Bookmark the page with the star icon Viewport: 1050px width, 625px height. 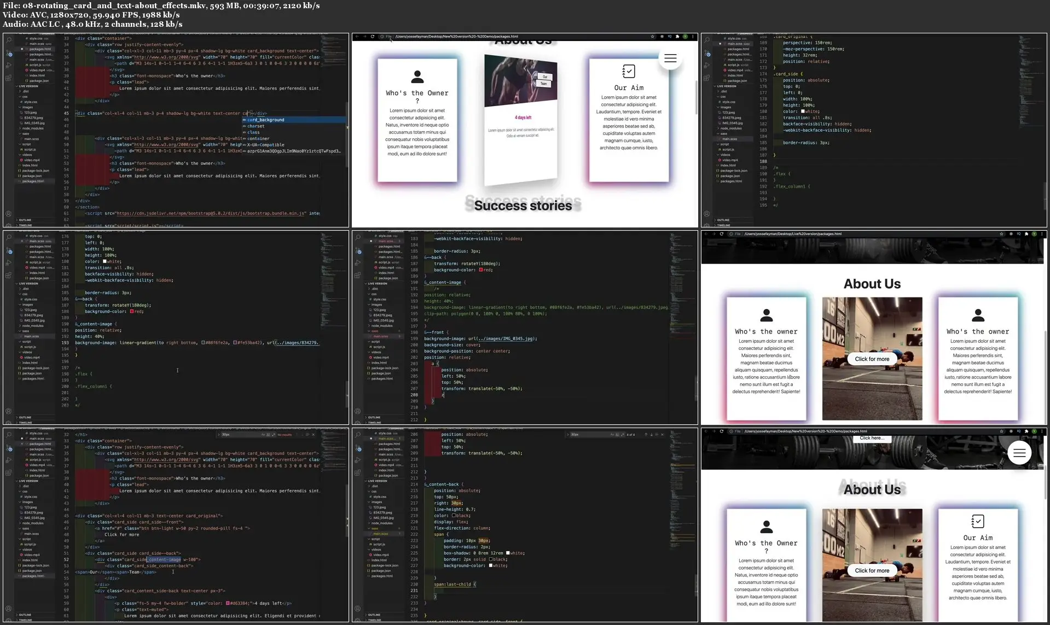(652, 36)
